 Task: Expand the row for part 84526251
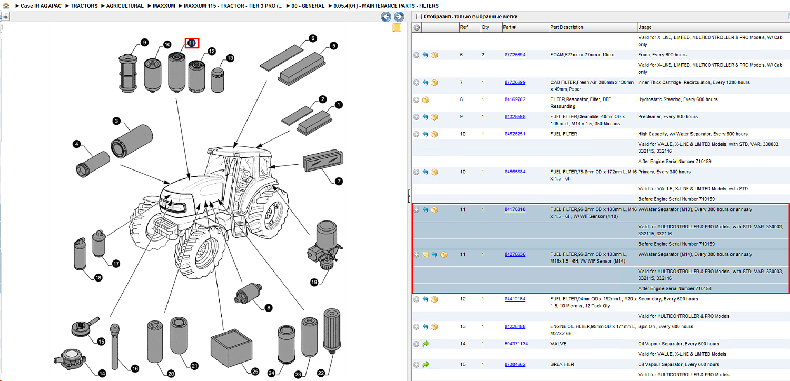[416, 134]
